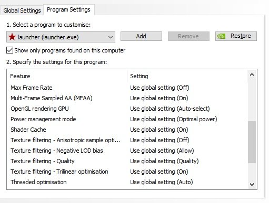Screen dimensions: 269x203
Task: Select the Multi-Frame Sampled AA (MFAA) row
Action: pos(127,98)
